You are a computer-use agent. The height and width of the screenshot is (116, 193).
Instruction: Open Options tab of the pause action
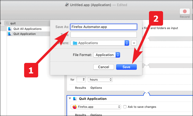pos(96,88)
